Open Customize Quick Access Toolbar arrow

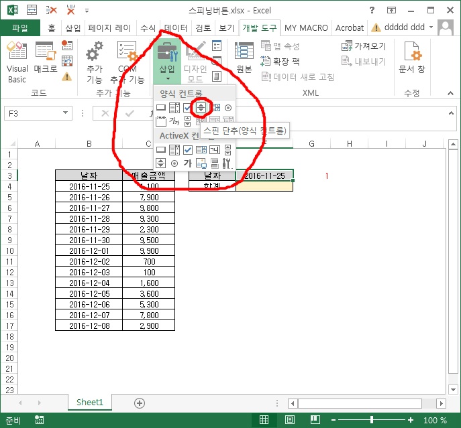point(87,11)
